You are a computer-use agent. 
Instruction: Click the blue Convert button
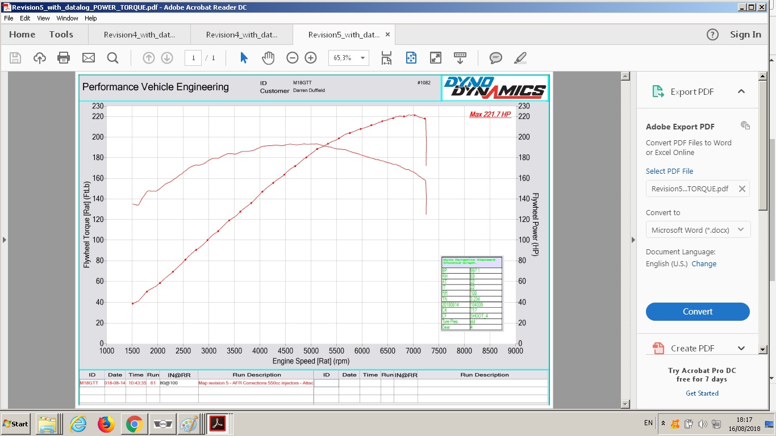click(x=698, y=312)
